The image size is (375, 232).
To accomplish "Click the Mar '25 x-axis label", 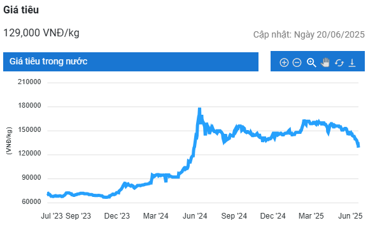I will click(311, 216).
